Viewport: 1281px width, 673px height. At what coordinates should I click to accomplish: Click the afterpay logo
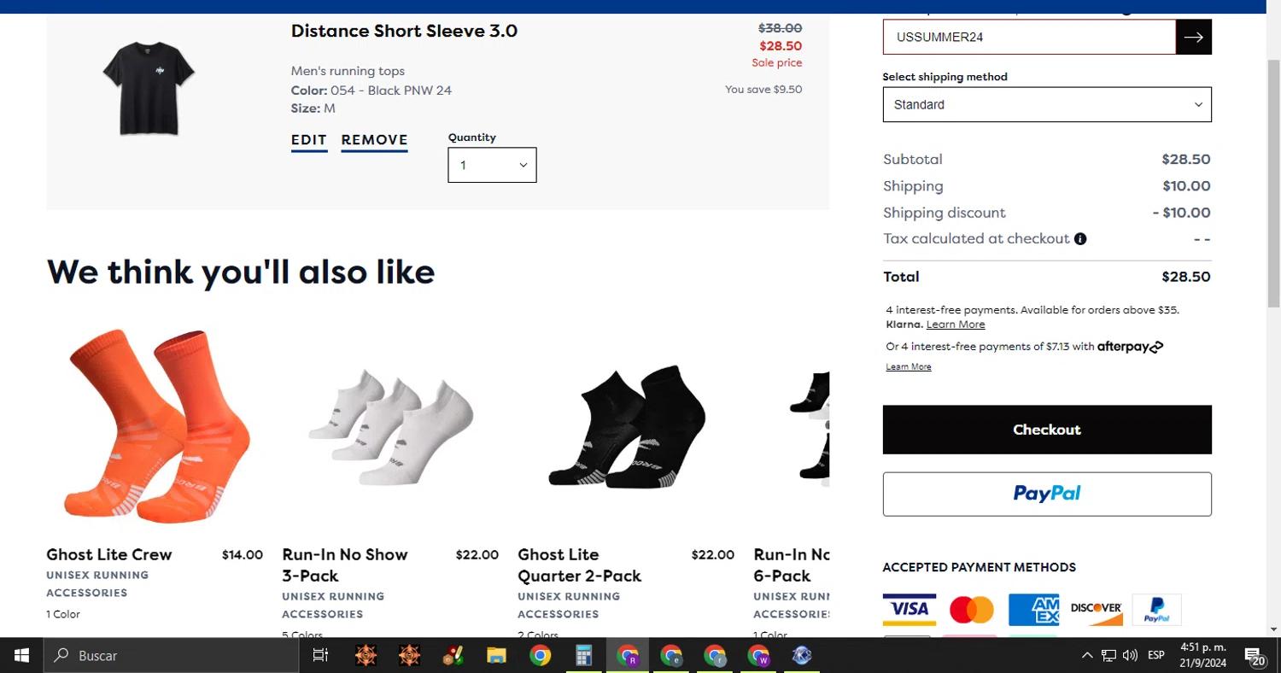coord(1131,347)
